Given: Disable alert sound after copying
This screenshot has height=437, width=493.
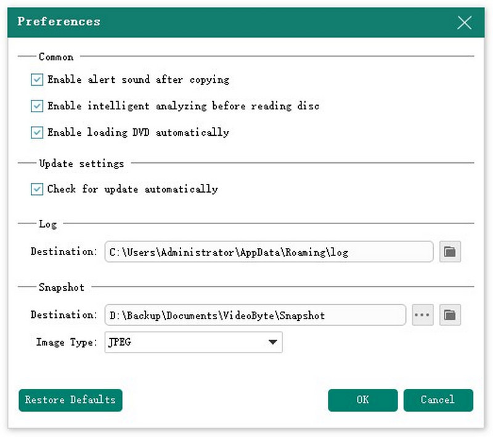Looking at the screenshot, I should [37, 80].
